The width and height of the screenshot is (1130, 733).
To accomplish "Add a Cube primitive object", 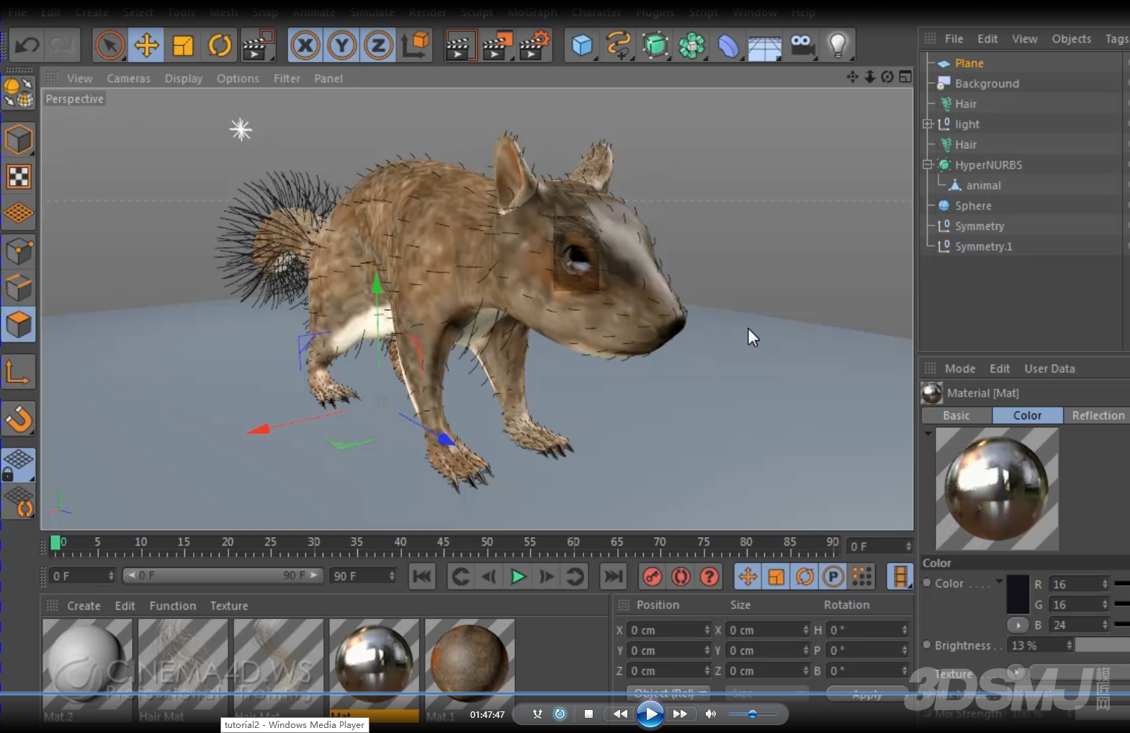I will pos(582,45).
